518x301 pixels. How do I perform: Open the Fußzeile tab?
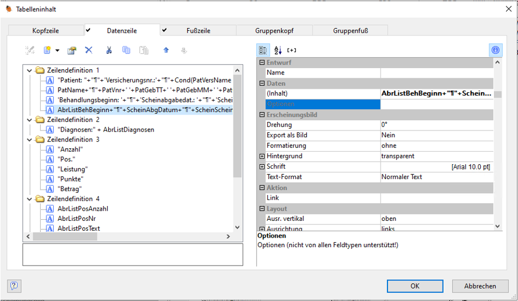(198, 30)
